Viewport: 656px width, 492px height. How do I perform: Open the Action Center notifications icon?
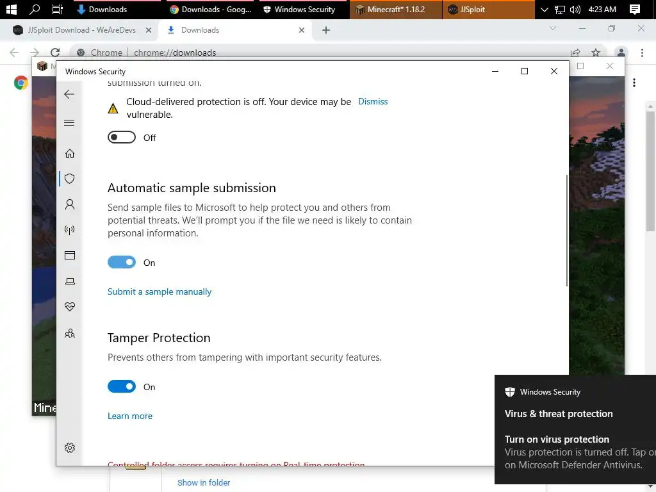pyautogui.click(x=635, y=9)
